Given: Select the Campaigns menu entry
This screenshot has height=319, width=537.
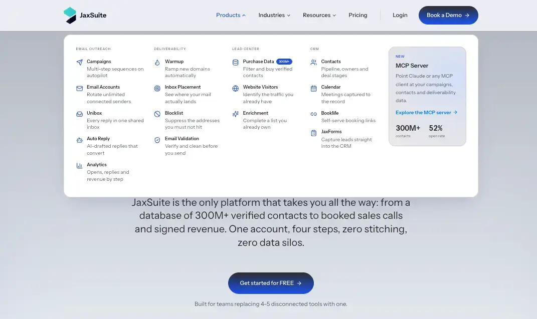Looking at the screenshot, I should click(x=110, y=69).
